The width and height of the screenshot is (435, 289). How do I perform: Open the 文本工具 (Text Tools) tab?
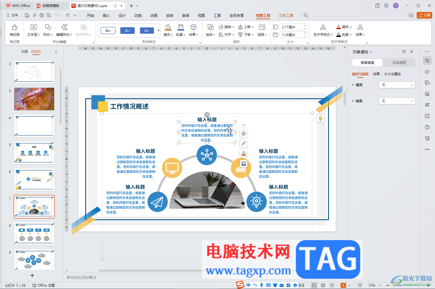[x=286, y=16]
